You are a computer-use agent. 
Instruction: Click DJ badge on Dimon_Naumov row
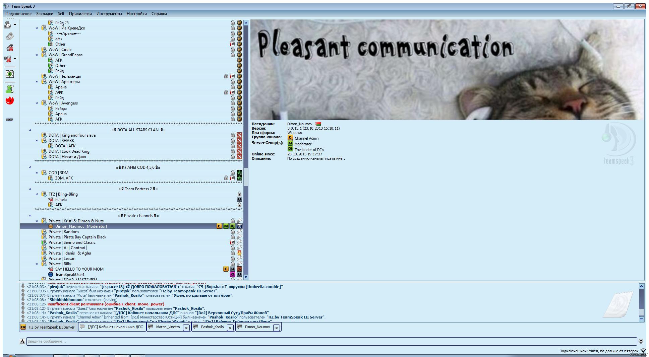tap(233, 226)
